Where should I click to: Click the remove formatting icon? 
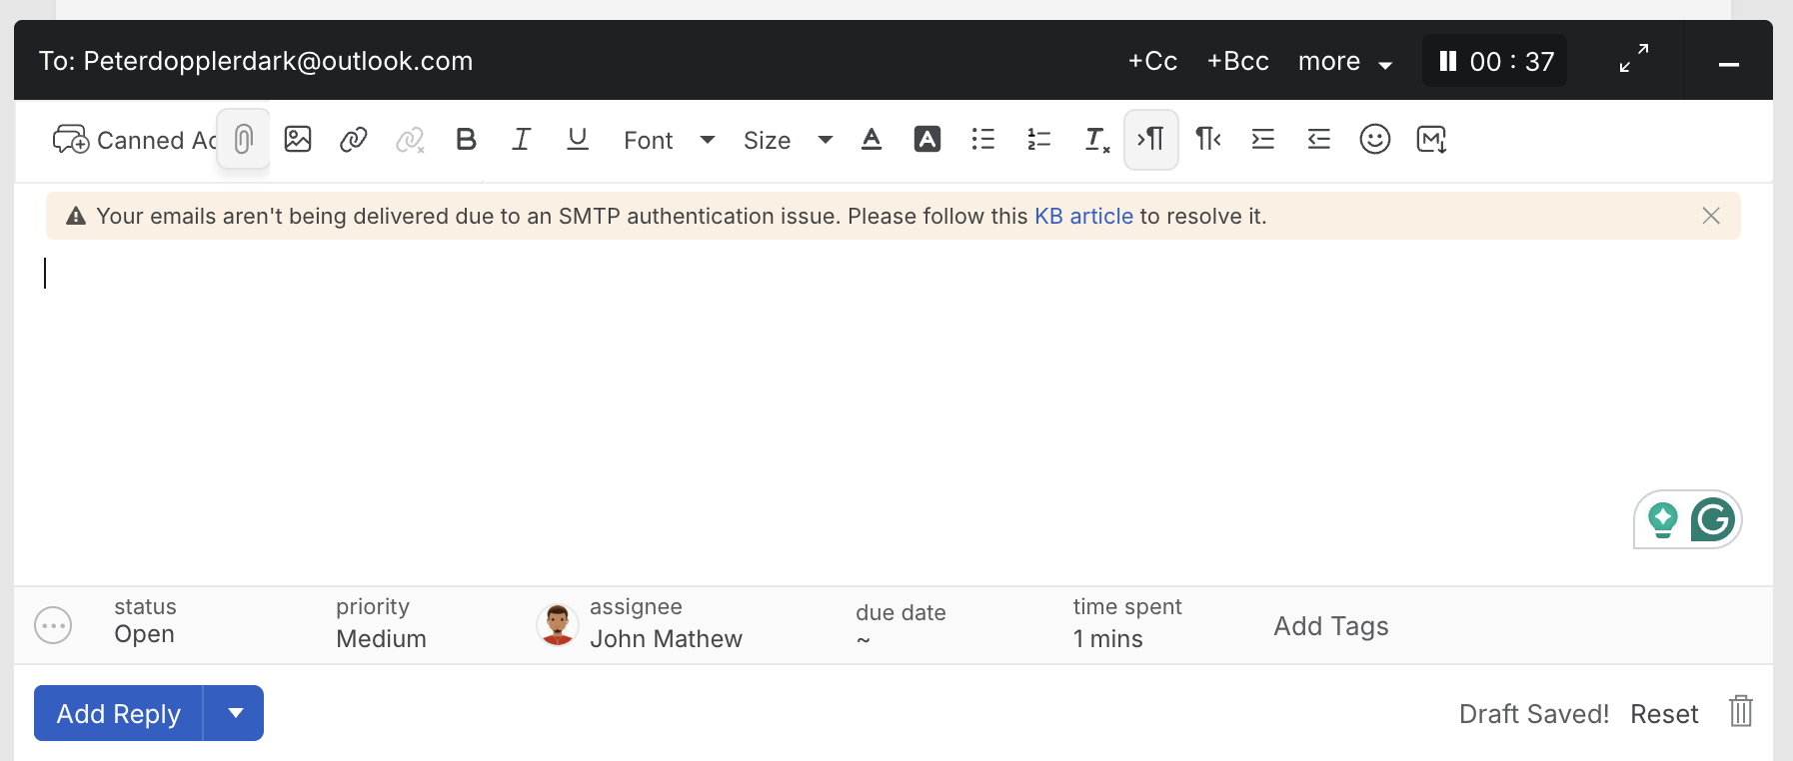pos(1096,140)
